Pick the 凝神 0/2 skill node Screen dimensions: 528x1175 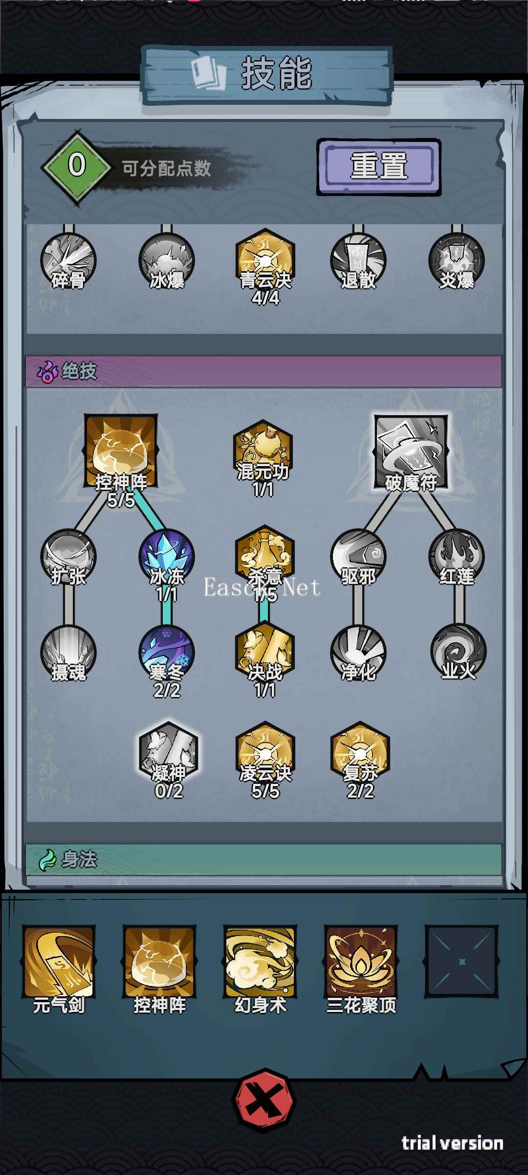pos(169,760)
